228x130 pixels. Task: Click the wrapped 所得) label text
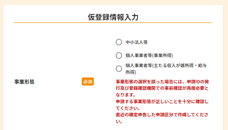[x=131, y=72]
